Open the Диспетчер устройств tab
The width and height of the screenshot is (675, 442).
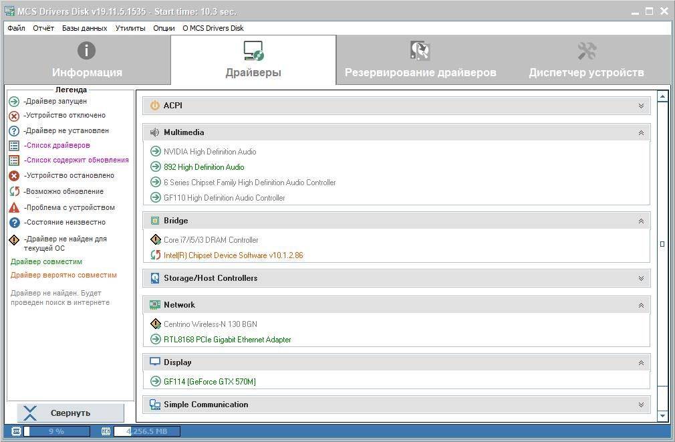(x=586, y=60)
